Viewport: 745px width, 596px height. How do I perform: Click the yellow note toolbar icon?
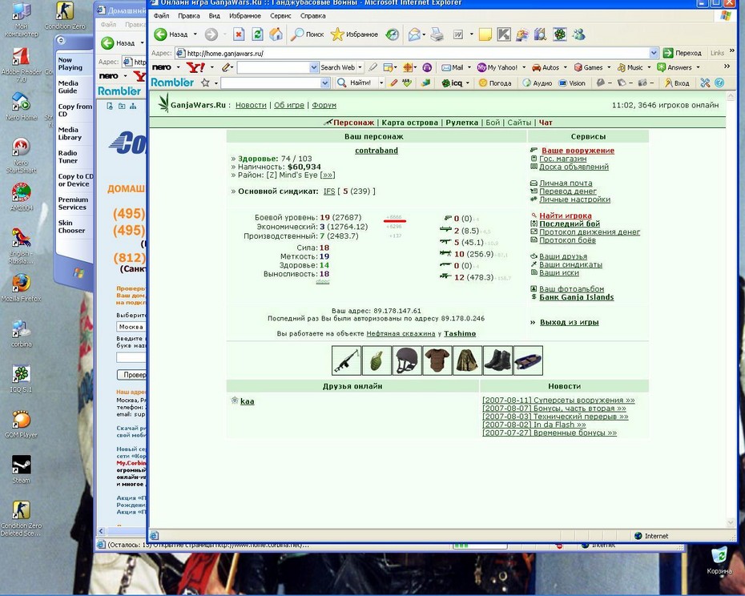pyautogui.click(x=485, y=34)
